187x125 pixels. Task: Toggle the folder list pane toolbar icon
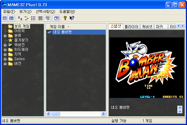tap(5, 18)
